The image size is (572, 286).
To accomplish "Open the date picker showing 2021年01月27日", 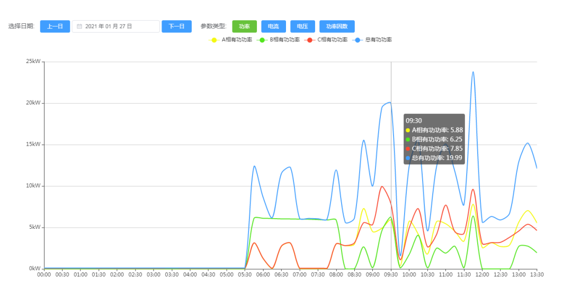I will (x=115, y=26).
